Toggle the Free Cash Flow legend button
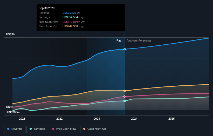This screenshot has width=213, height=136. click(64, 129)
